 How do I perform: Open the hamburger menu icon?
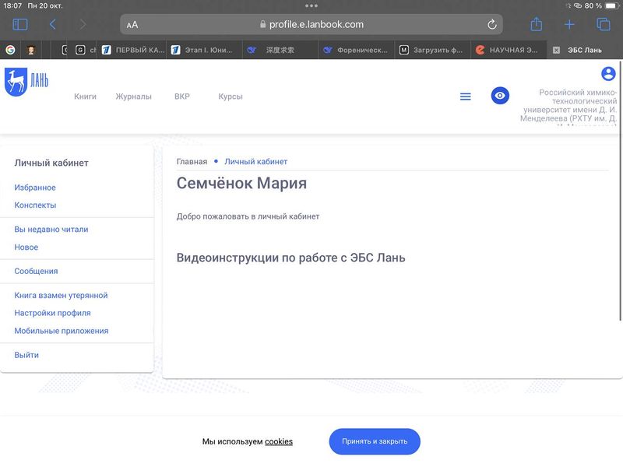466,97
